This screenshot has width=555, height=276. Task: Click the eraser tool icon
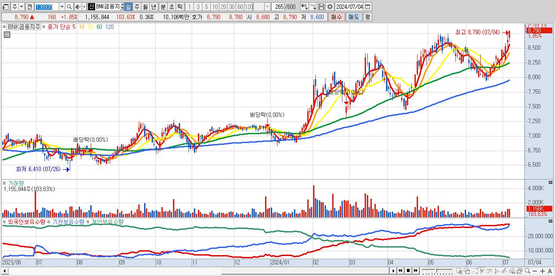512,271
